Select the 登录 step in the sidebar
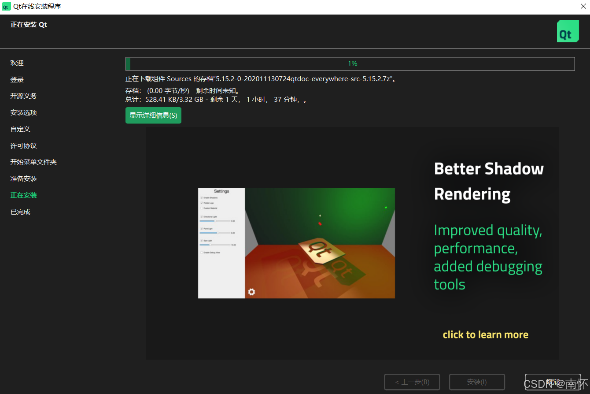Screen dimensions: 590x394 tap(17, 80)
